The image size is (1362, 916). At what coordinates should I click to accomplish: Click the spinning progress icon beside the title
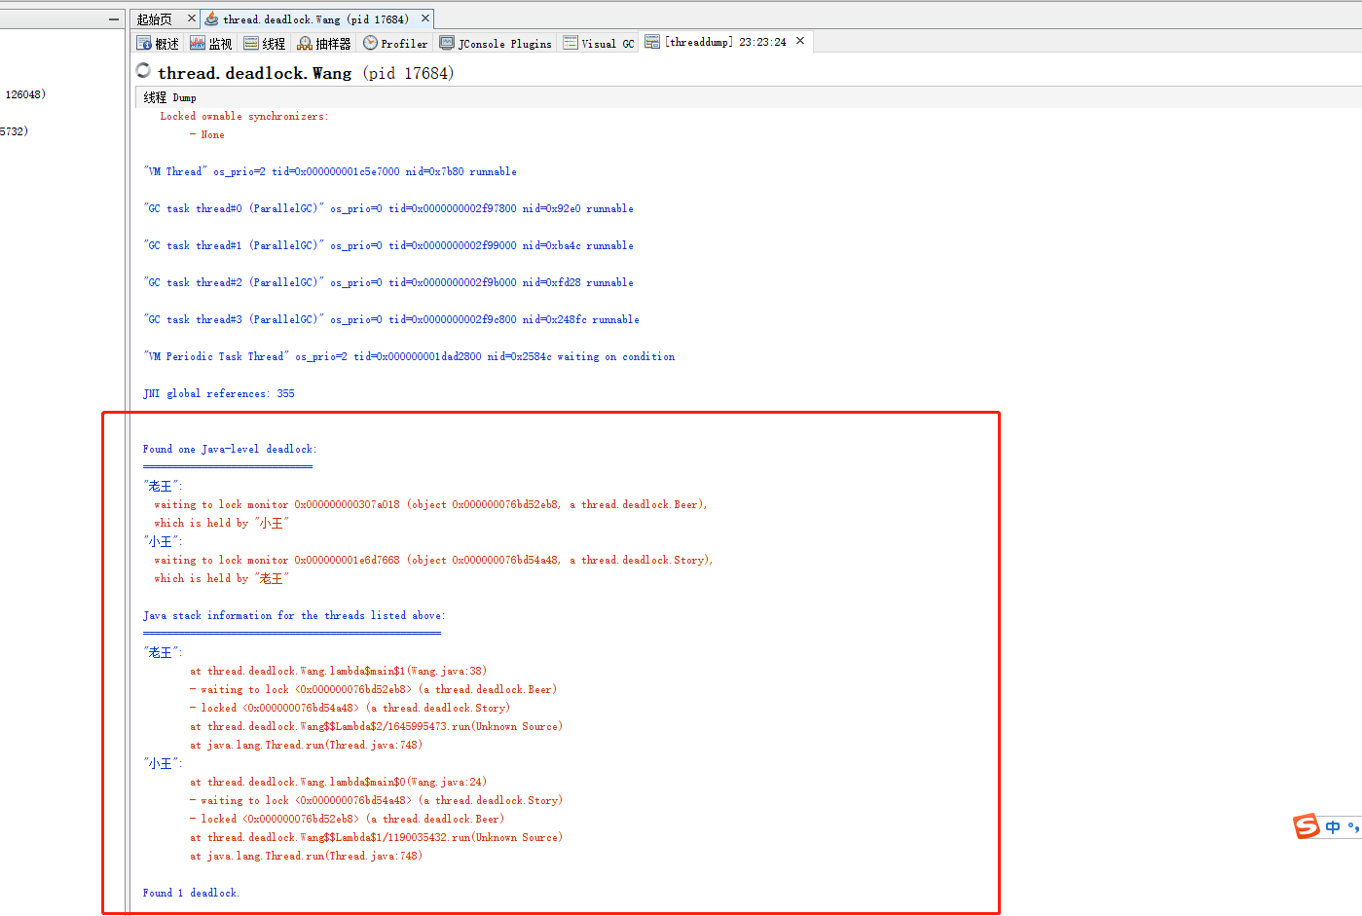coord(144,70)
